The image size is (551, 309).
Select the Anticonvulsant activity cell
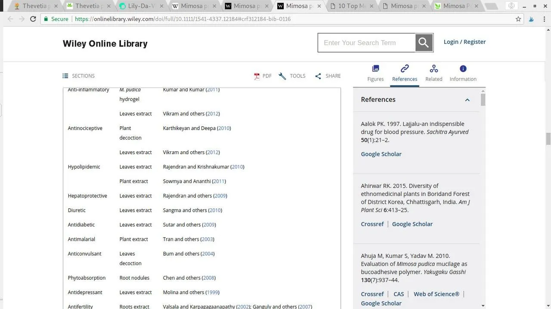(85, 254)
